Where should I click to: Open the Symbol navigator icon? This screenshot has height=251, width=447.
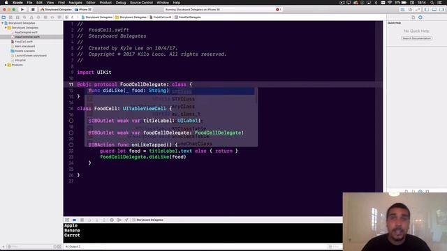(17, 17)
